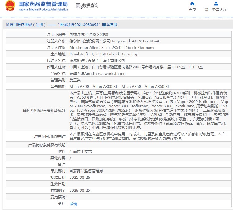Click the 首页 house icon
Image resolution: width=233 pixels, height=210 pixels.
click(192, 4)
